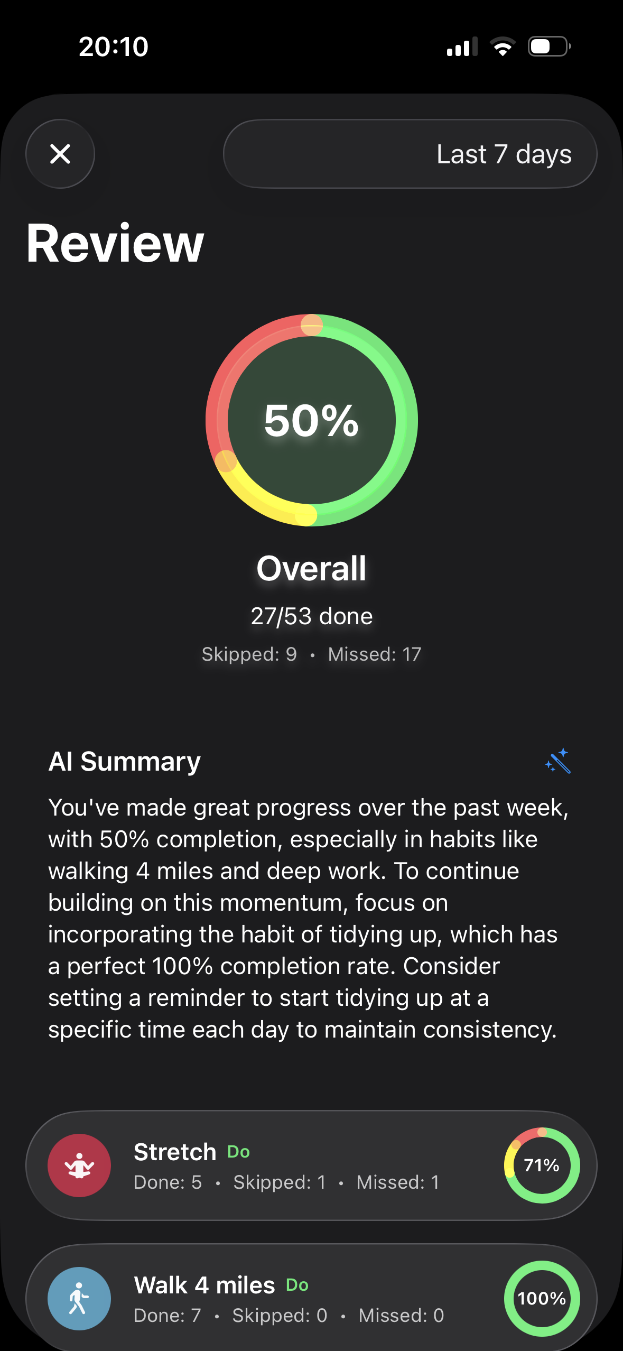The image size is (623, 1351).
Task: Tap the 100% Walk progress ring
Action: (542, 1298)
